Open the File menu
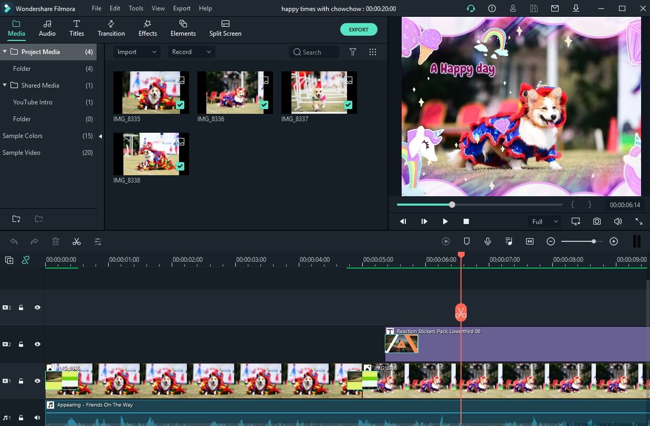The image size is (650, 426). [97, 8]
